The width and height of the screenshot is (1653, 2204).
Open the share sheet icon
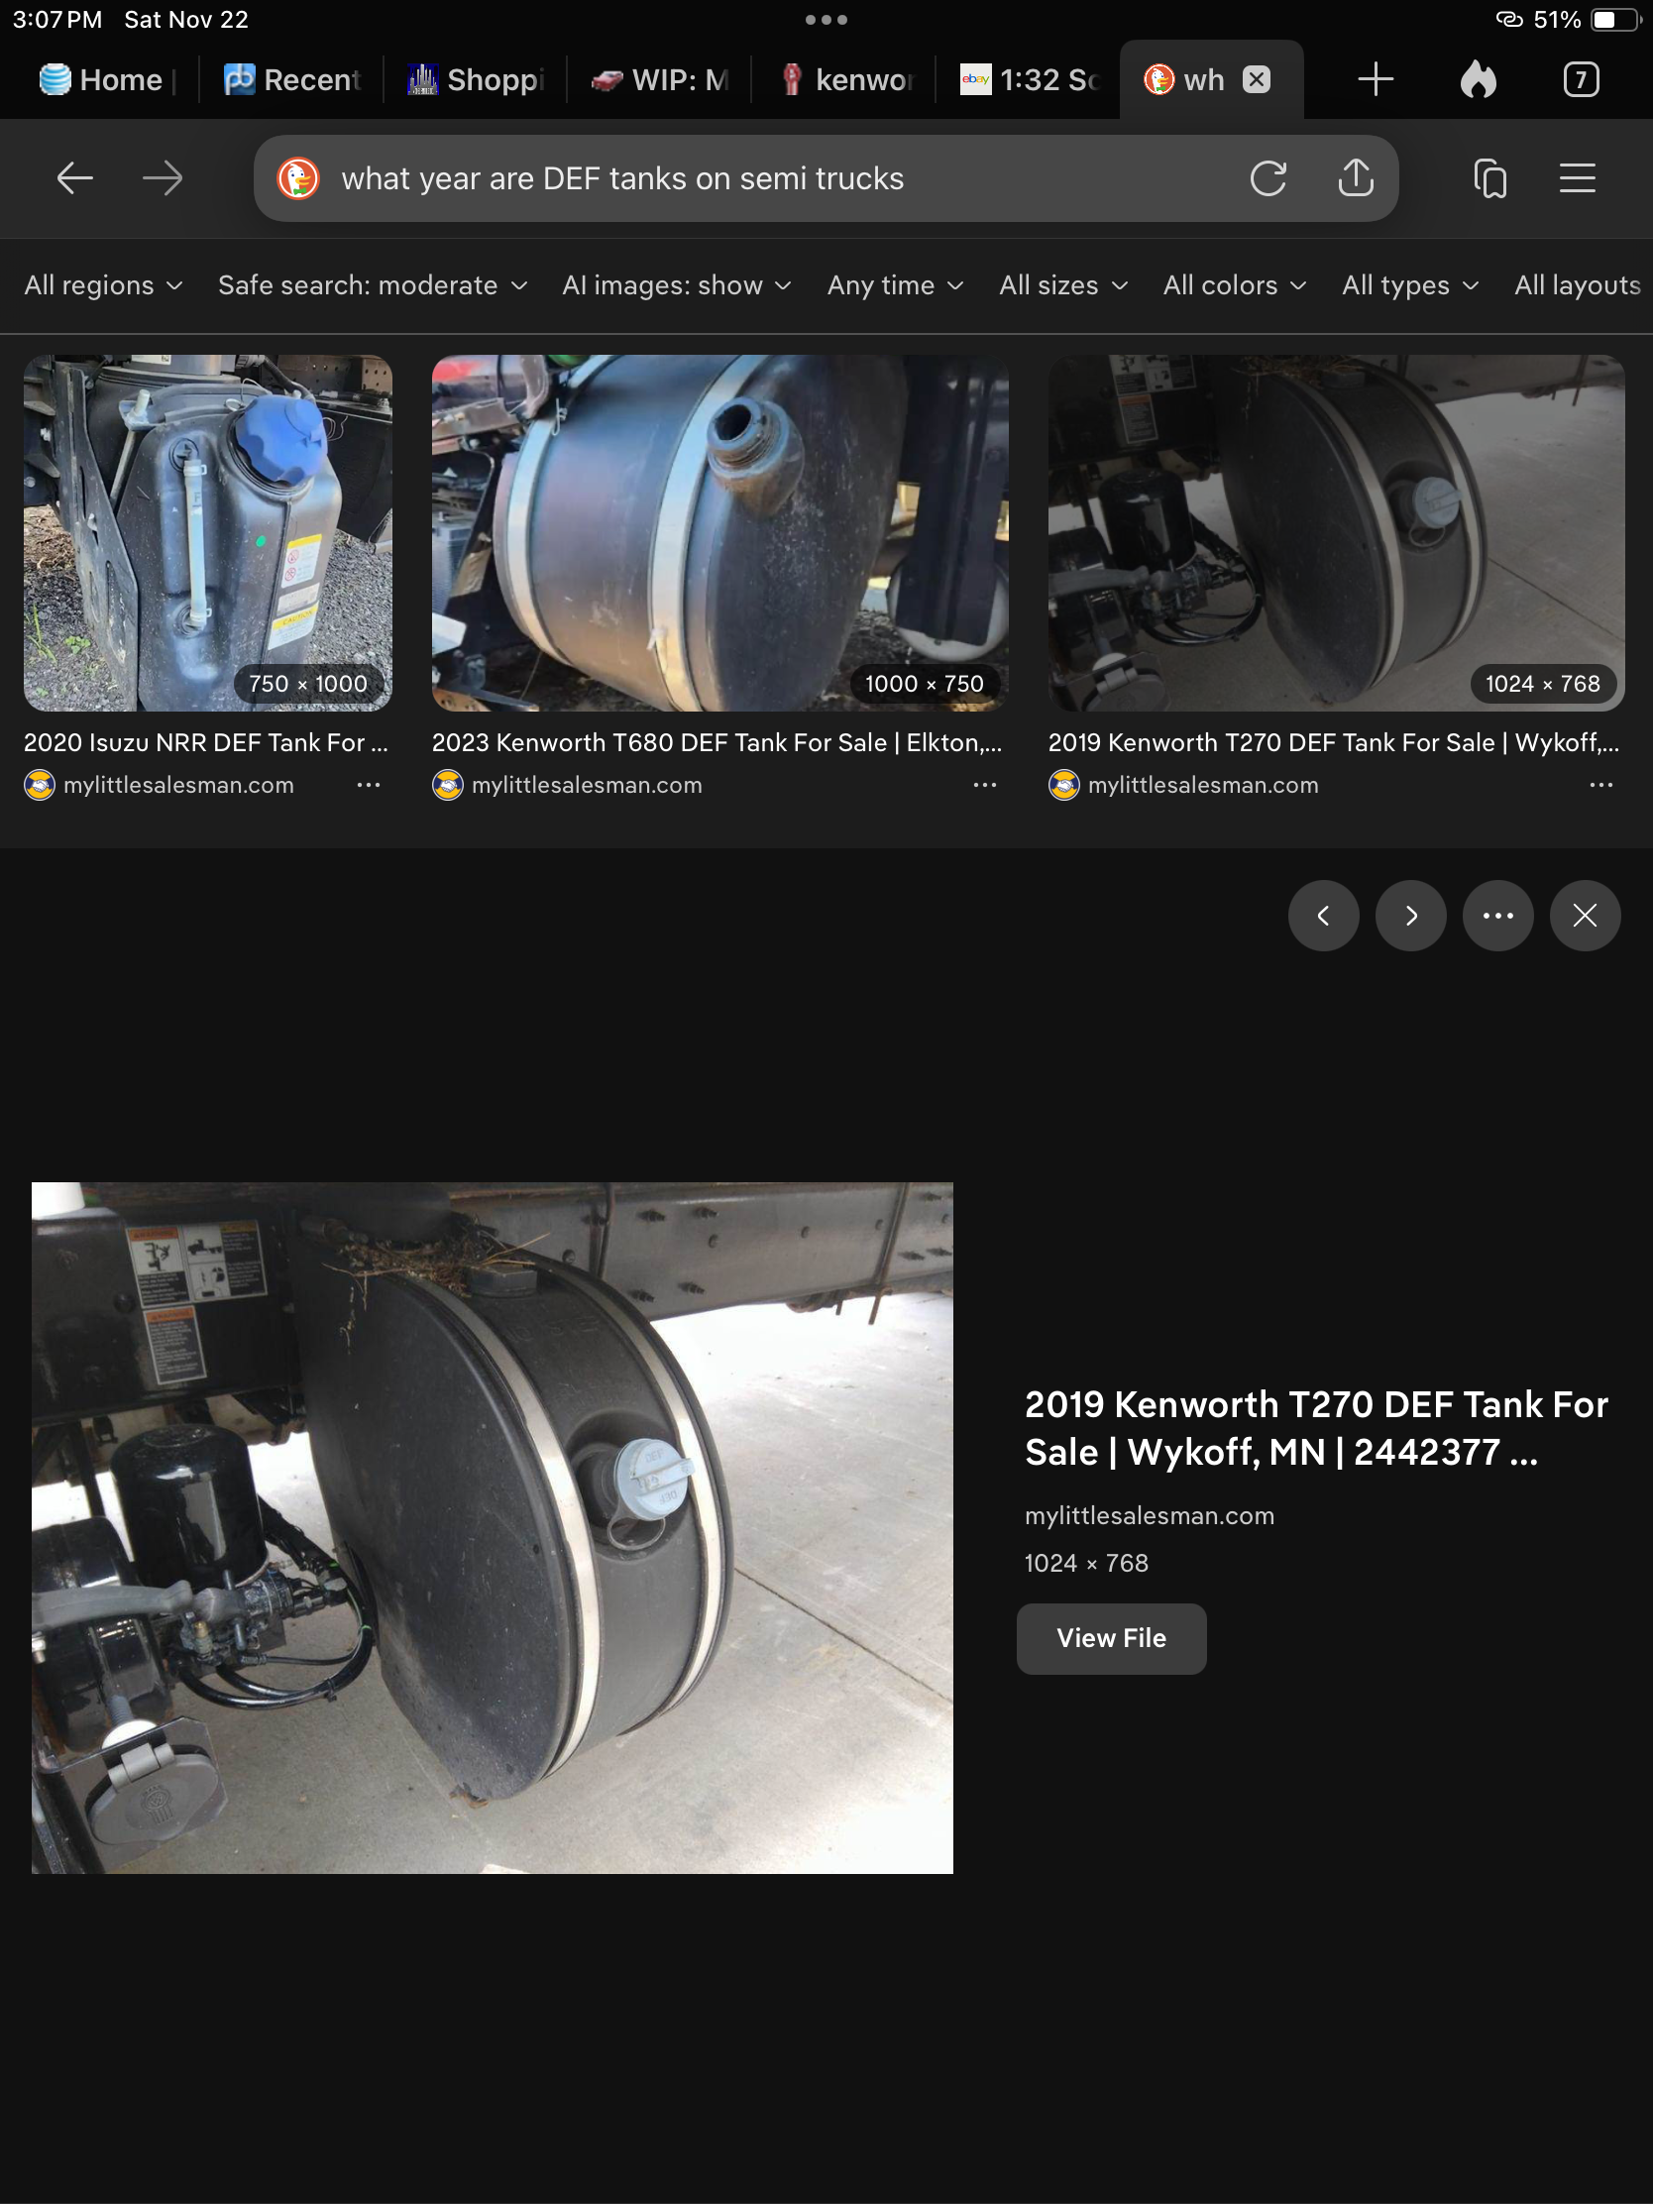click(1355, 179)
